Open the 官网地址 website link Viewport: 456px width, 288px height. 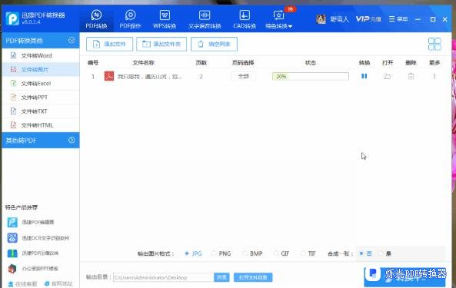click(x=58, y=283)
